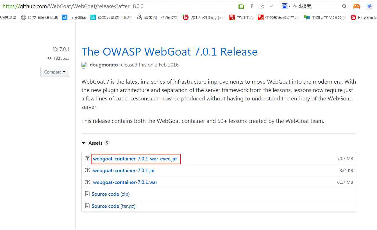Download webgoat-container-7.0.1.war file
The width and height of the screenshot is (377, 230).
point(125,182)
